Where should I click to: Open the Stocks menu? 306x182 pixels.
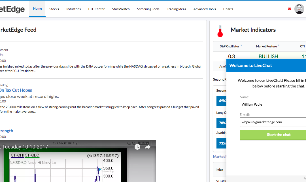click(54, 9)
